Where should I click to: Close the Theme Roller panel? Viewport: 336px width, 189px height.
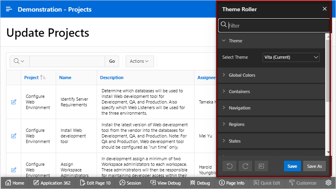[x=324, y=9]
